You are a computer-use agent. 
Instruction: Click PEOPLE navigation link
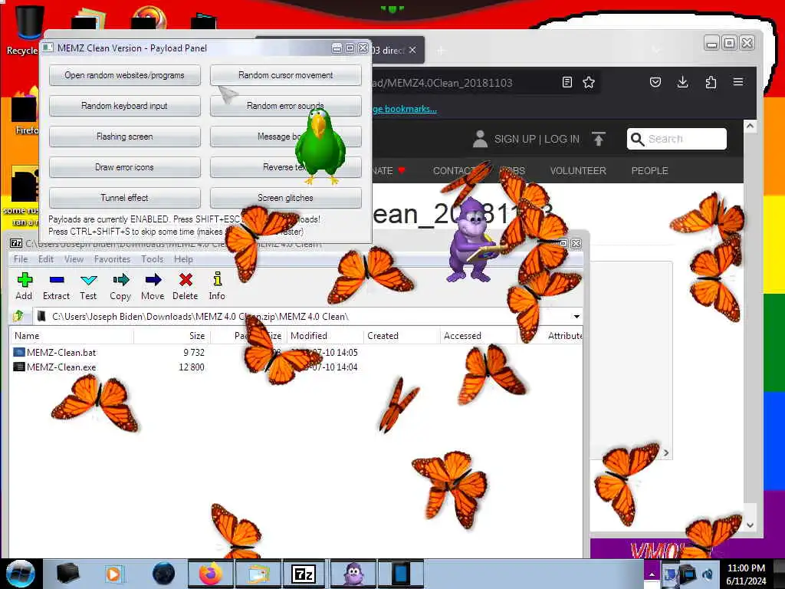point(649,171)
